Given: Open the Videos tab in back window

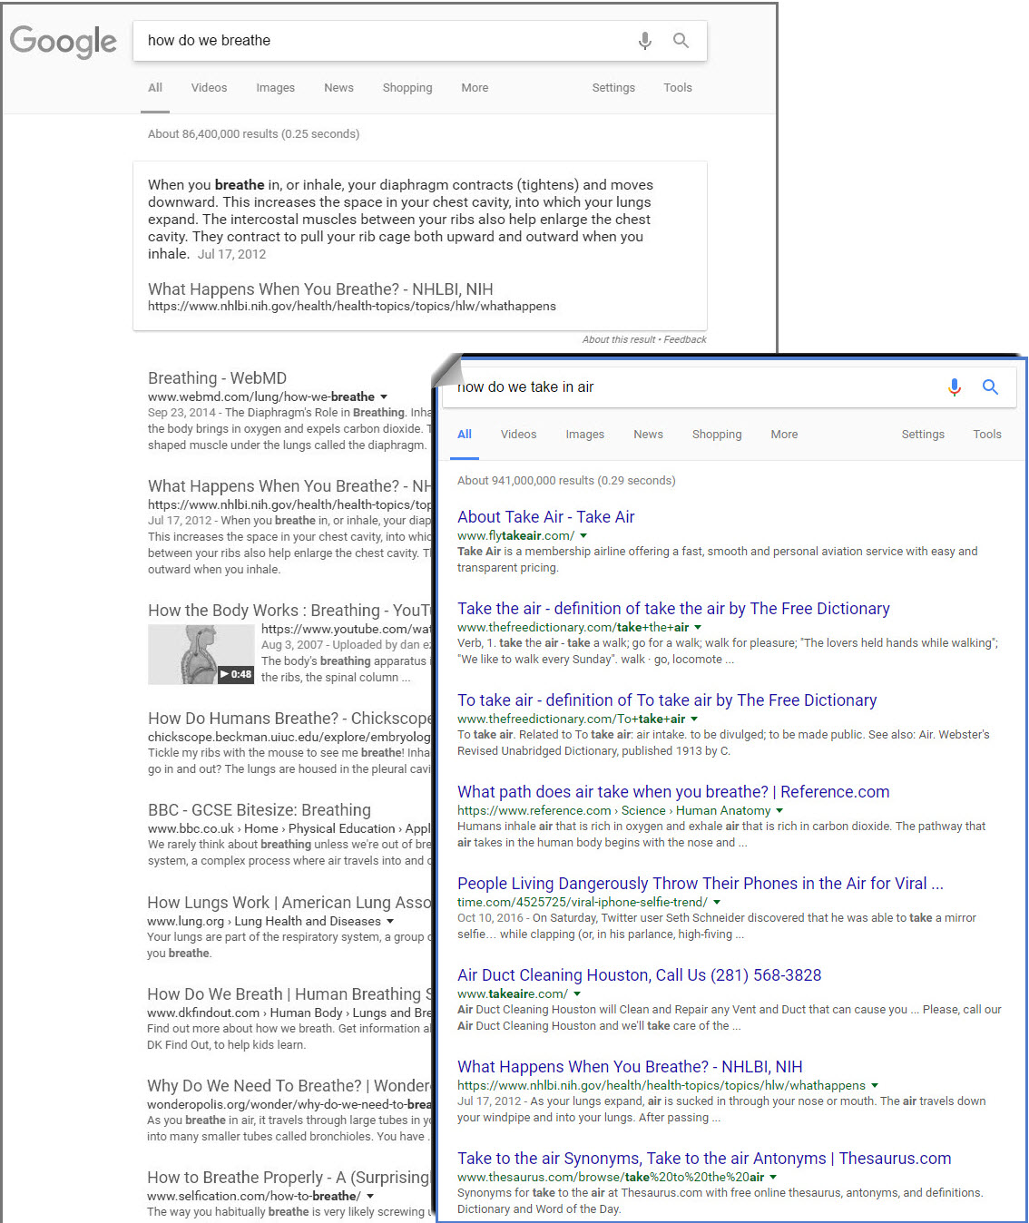Looking at the screenshot, I should pos(209,88).
